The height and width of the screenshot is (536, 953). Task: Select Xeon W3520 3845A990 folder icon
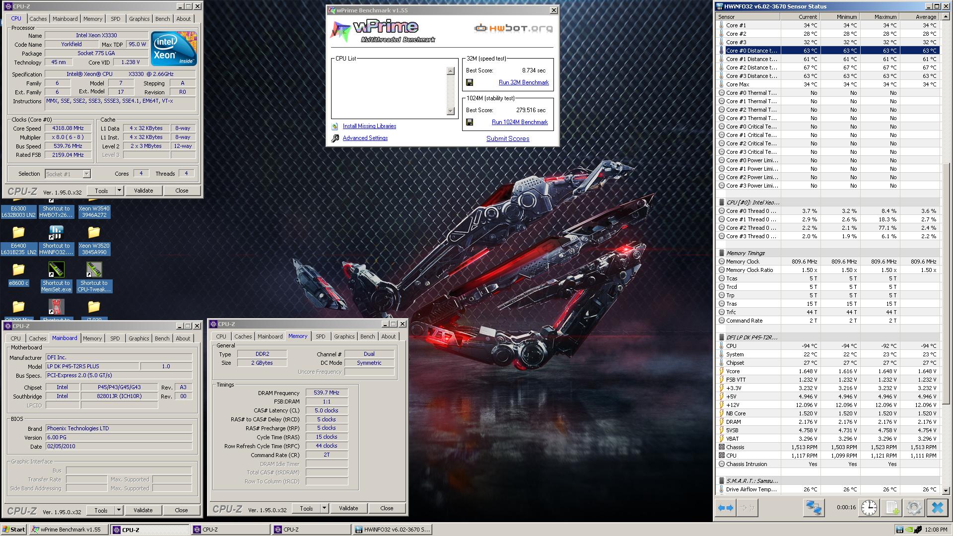pos(94,232)
